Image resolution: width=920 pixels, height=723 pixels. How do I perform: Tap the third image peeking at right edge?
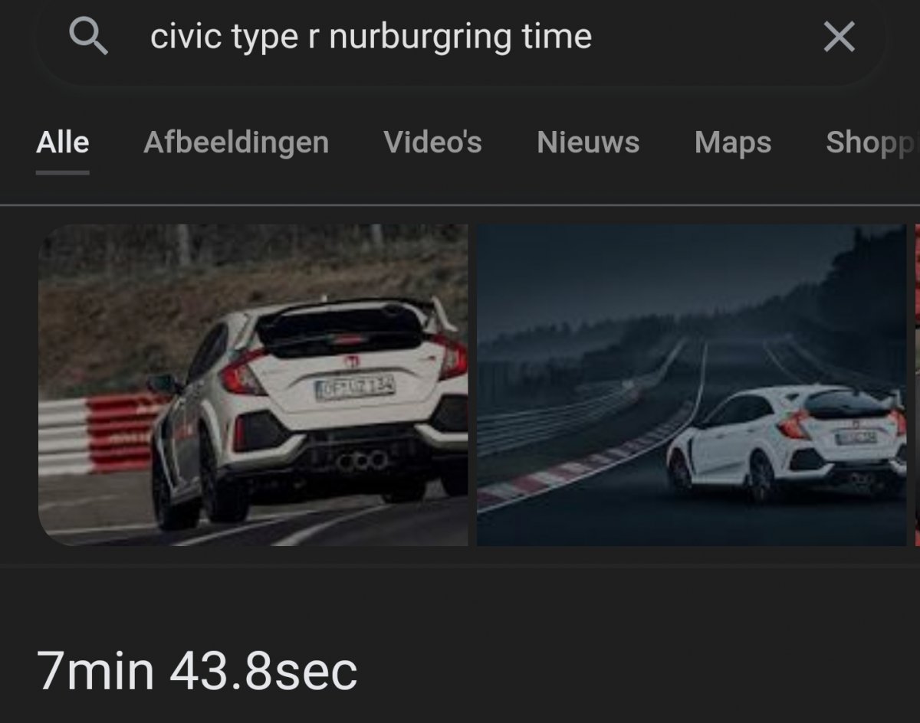(x=918, y=385)
